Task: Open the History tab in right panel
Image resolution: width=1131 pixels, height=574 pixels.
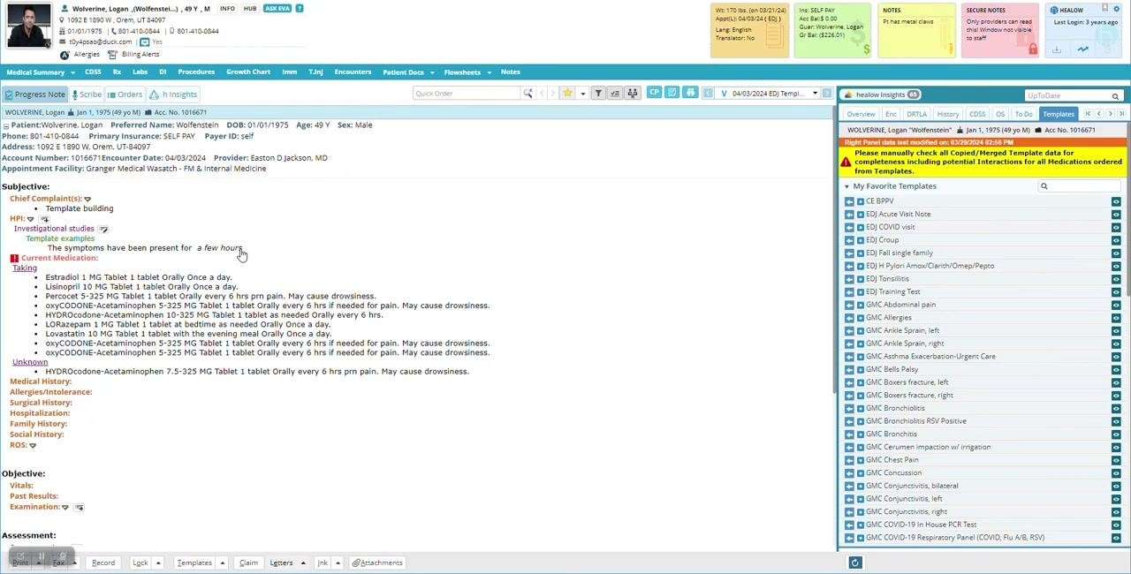Action: tap(948, 114)
